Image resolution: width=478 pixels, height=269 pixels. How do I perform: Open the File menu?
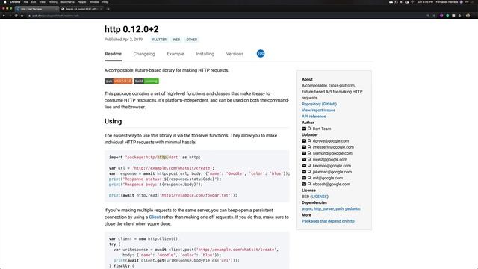25,1
